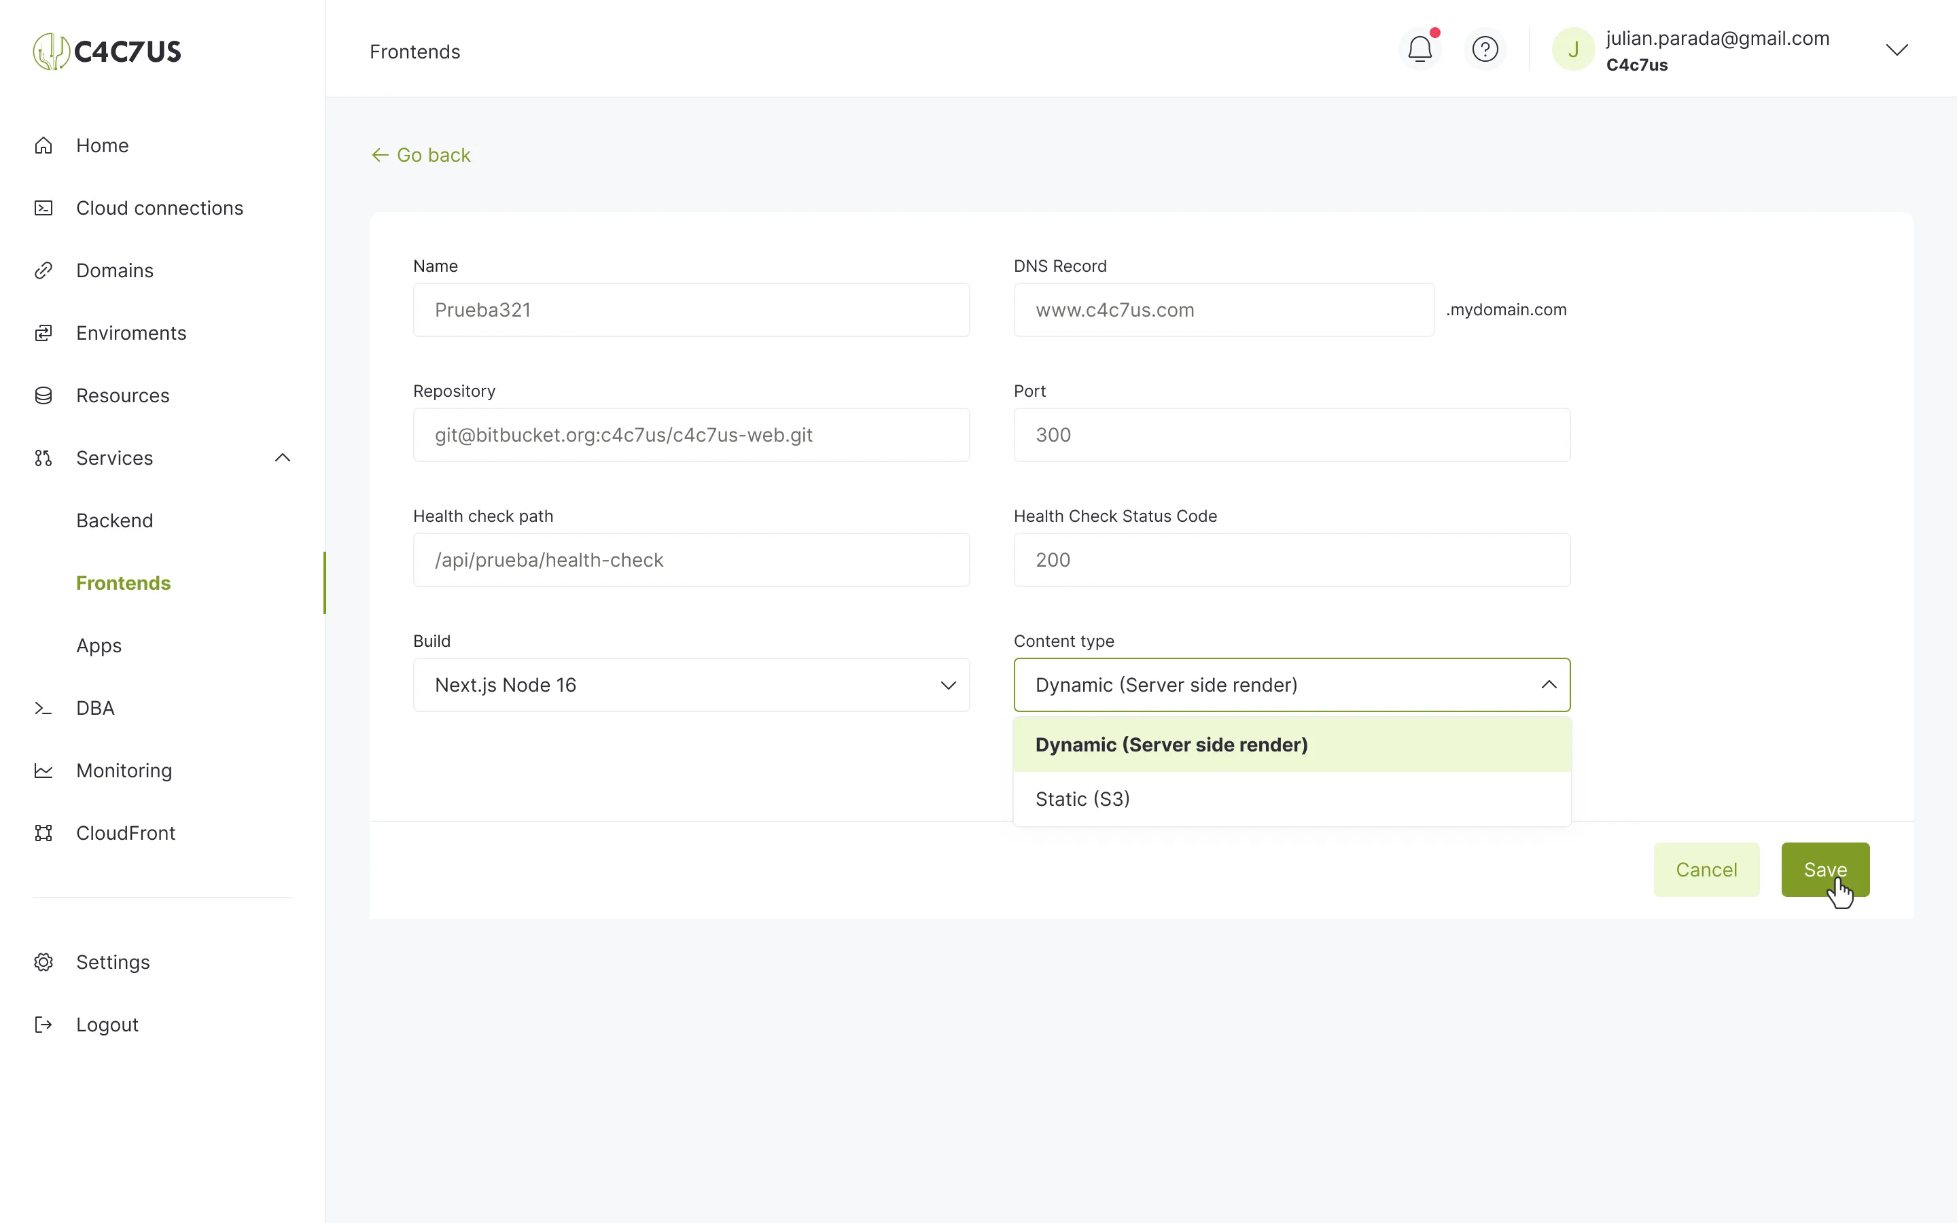Click the Cloud connections terminal icon
Viewport: 1957px width, 1223px height.
pyautogui.click(x=43, y=208)
